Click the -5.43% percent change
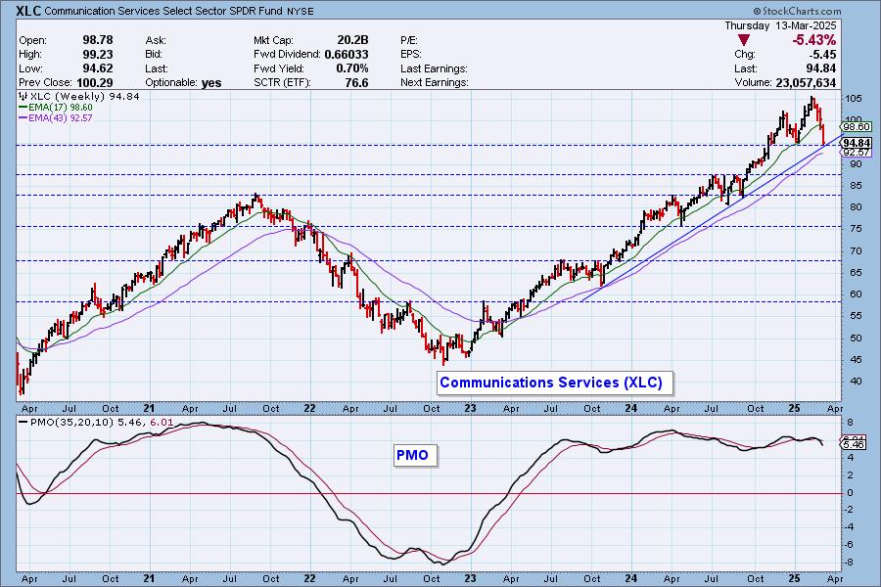The image size is (881, 587). pos(813,40)
